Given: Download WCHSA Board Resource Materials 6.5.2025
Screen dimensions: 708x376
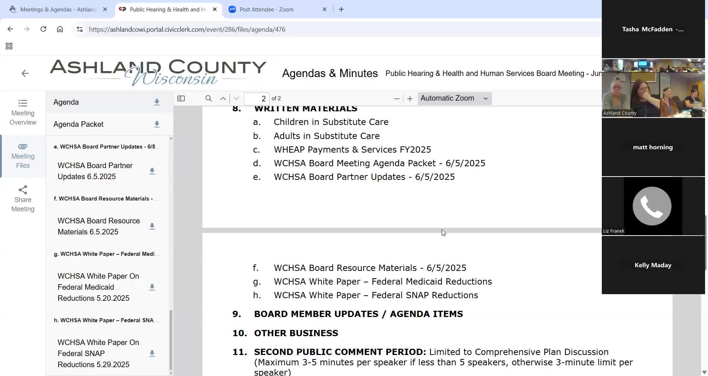Looking at the screenshot, I should (152, 226).
